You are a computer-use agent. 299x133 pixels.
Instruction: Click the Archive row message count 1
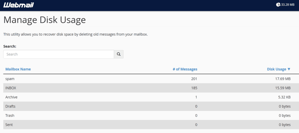click(x=196, y=97)
